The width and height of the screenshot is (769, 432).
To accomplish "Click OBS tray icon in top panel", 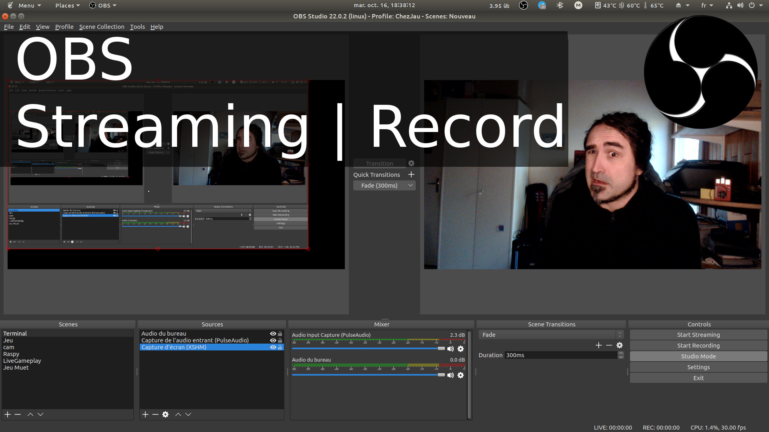I will [523, 5].
